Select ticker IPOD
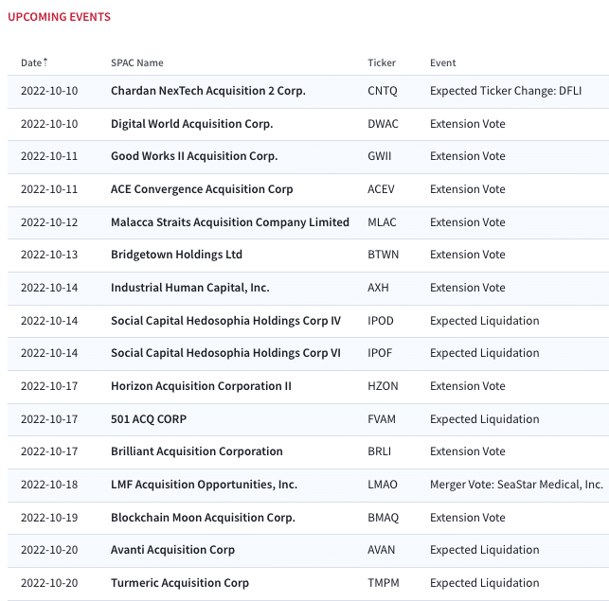609x601 pixels. [381, 321]
